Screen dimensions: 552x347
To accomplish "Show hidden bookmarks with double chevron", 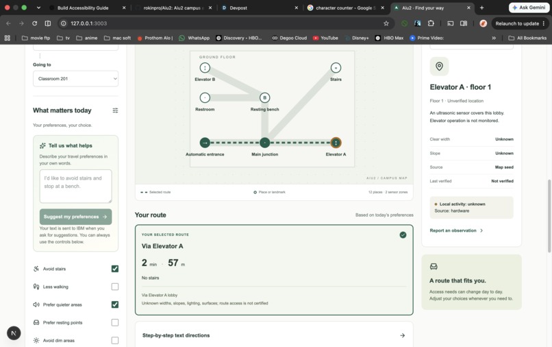I will pyautogui.click(x=494, y=38).
